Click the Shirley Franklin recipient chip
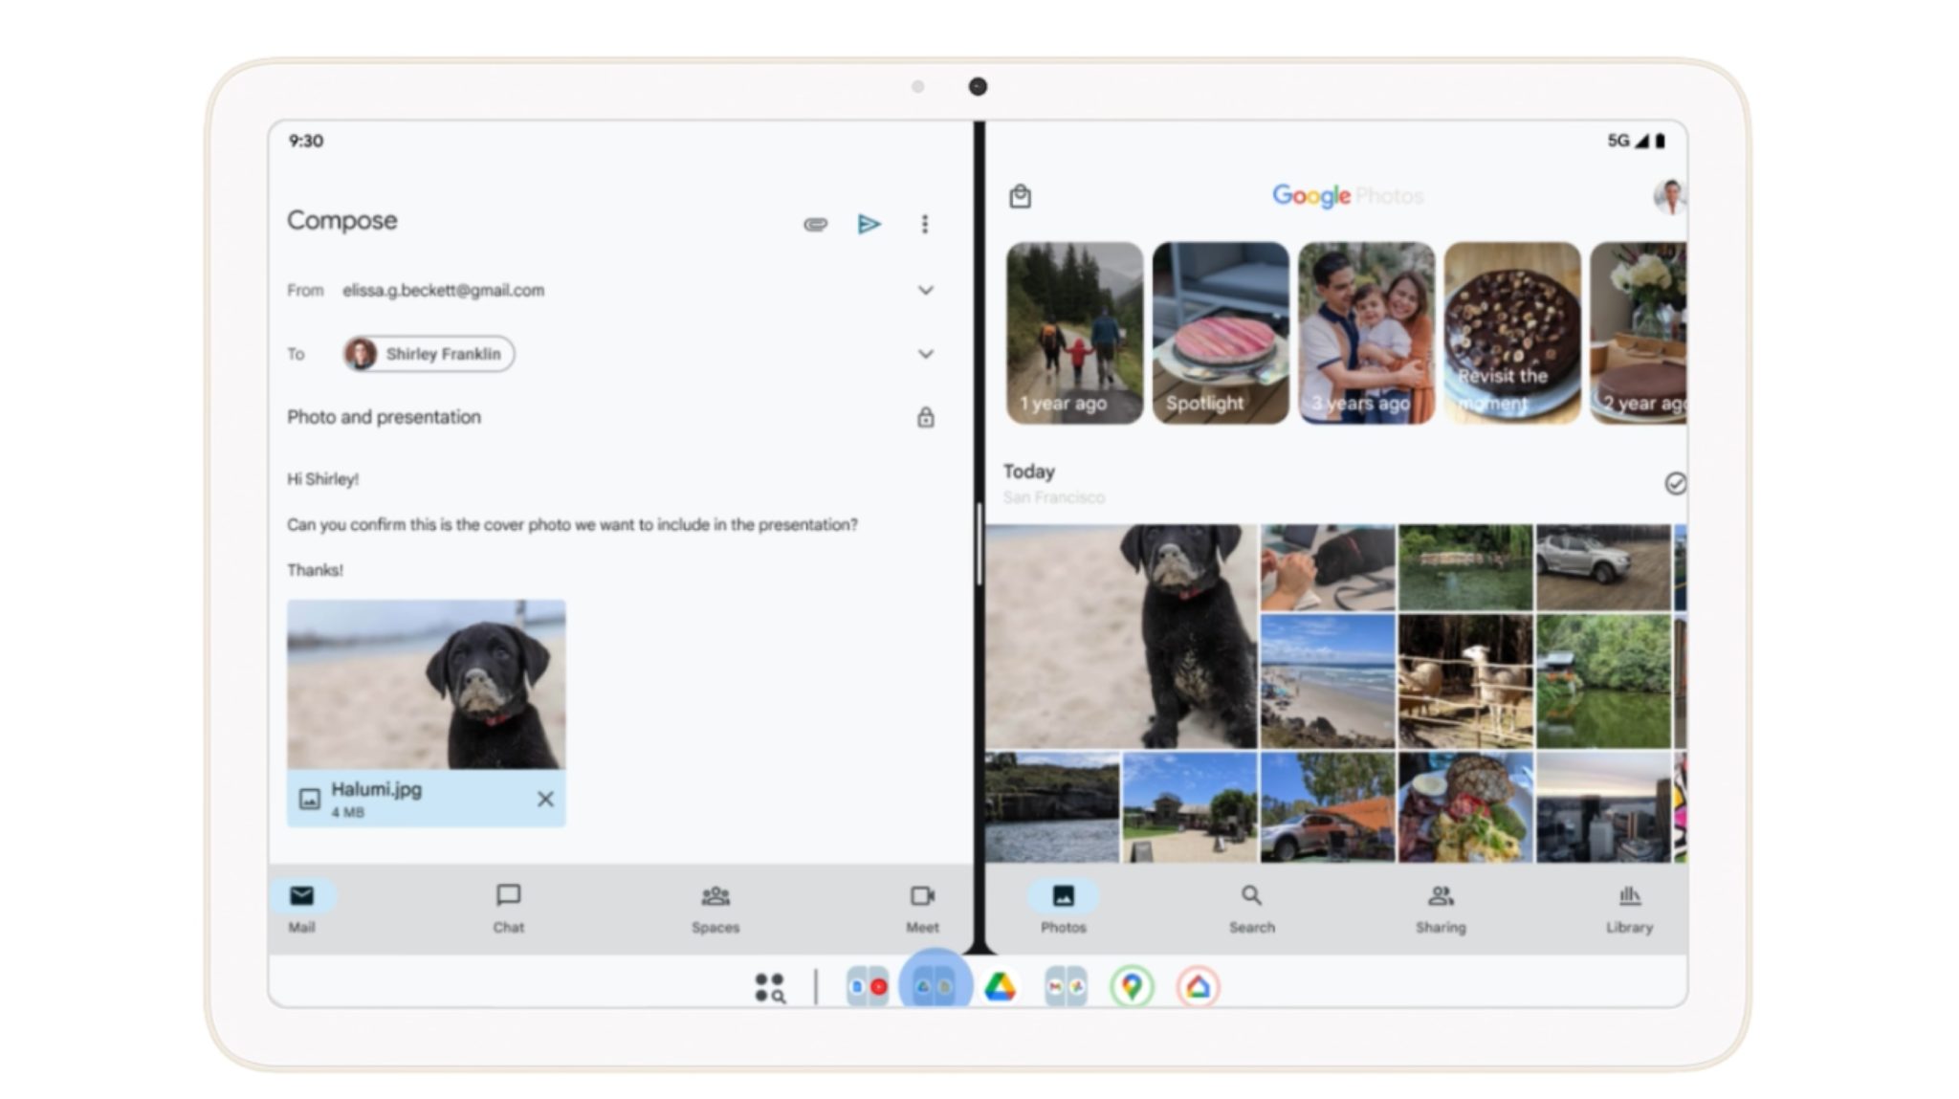 click(x=429, y=354)
